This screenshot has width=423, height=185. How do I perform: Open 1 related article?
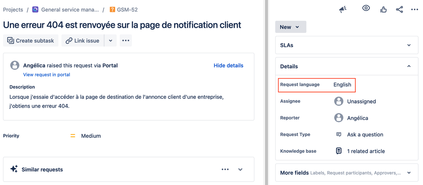coord(366,151)
